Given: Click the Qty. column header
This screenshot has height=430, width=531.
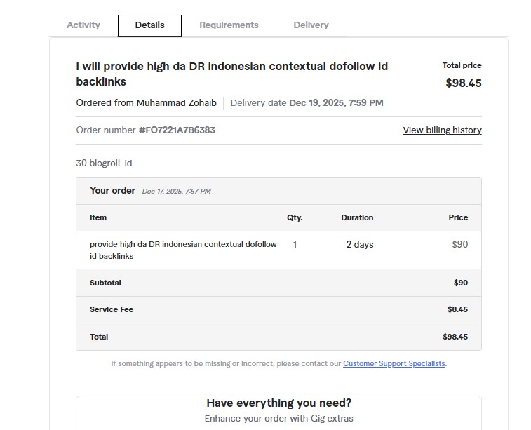Looking at the screenshot, I should (x=295, y=217).
